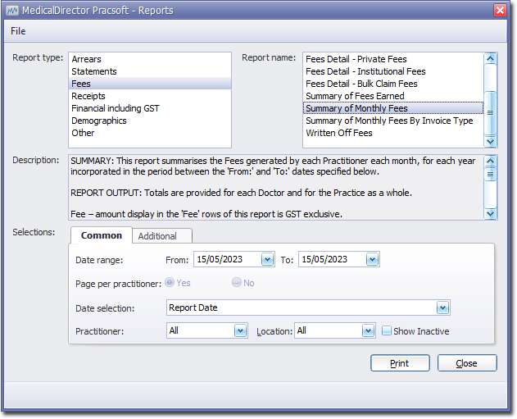Select Receipts in Report type list
Screen dimensions: 517x419
pyautogui.click(x=88, y=96)
